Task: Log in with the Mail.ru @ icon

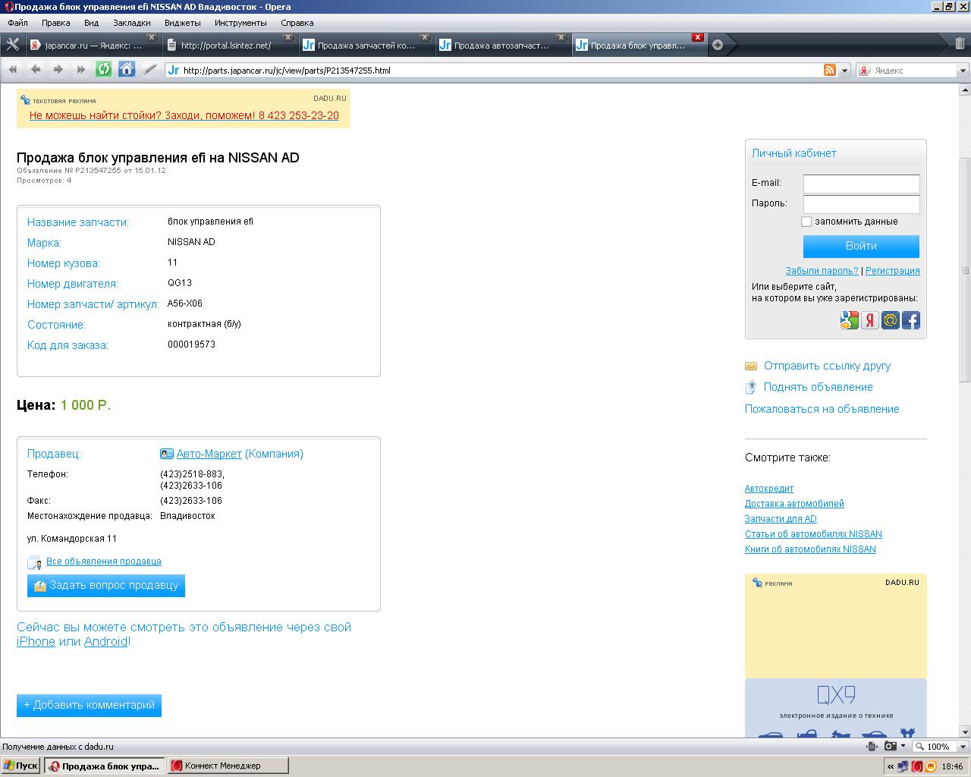Action: [x=891, y=320]
